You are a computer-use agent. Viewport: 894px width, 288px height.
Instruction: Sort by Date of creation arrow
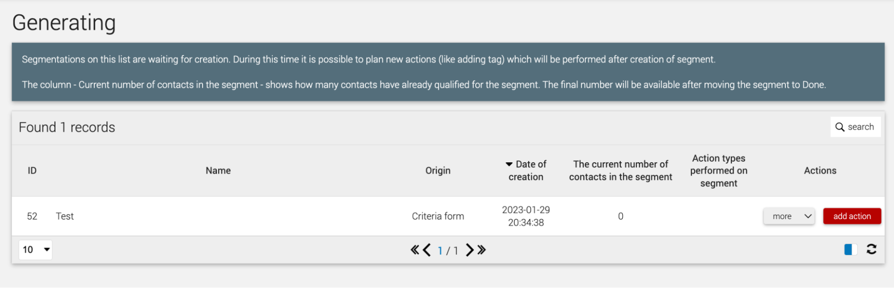pyautogui.click(x=509, y=165)
